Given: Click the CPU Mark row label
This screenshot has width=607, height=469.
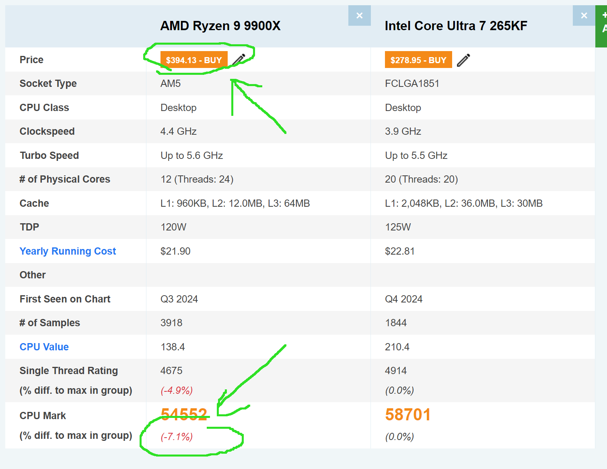Looking at the screenshot, I should [x=43, y=416].
